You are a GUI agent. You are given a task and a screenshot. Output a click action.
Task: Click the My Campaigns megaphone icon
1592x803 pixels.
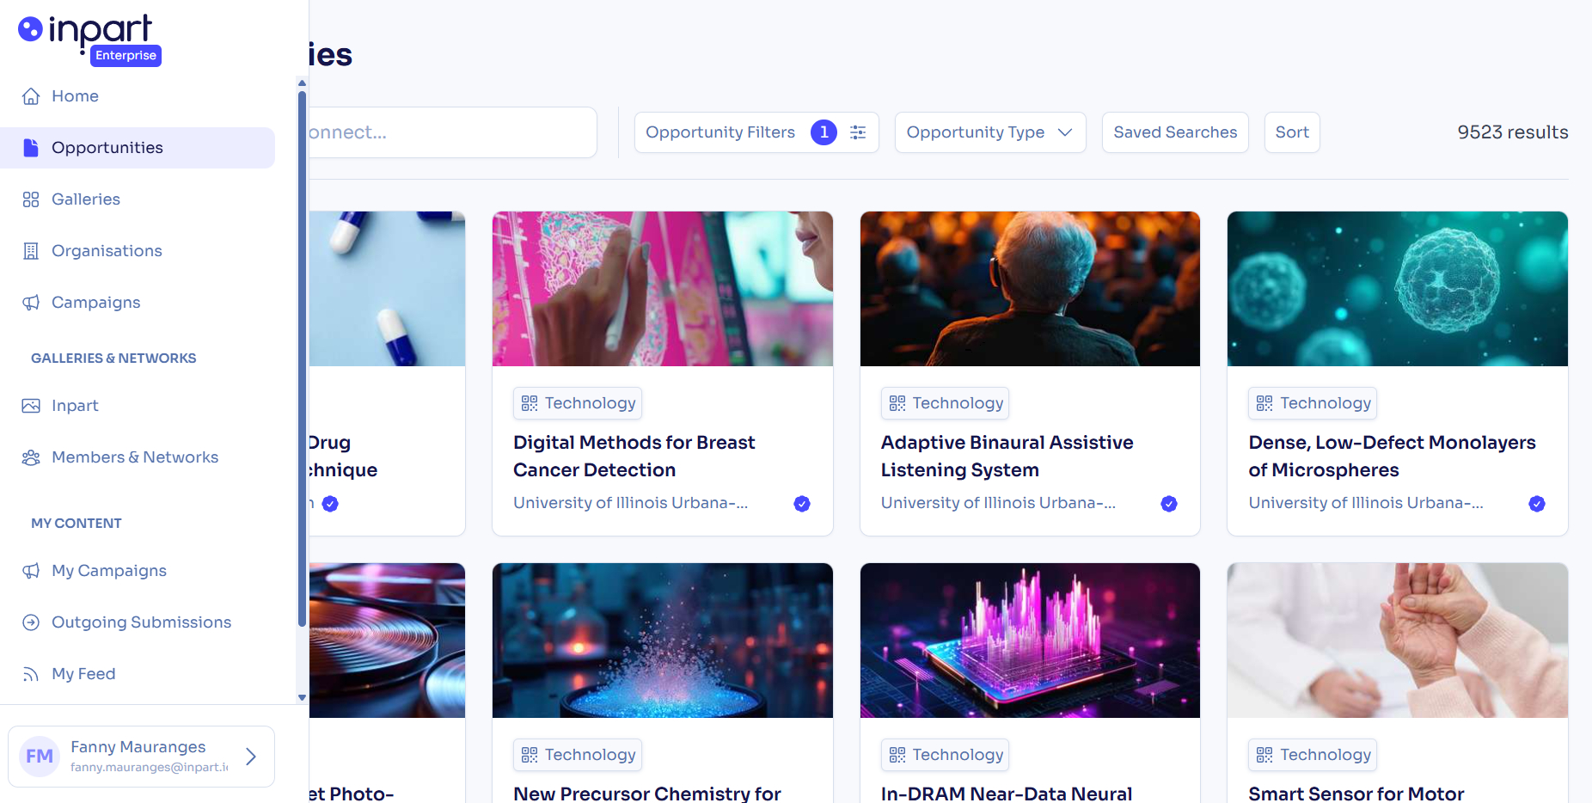pyautogui.click(x=31, y=571)
